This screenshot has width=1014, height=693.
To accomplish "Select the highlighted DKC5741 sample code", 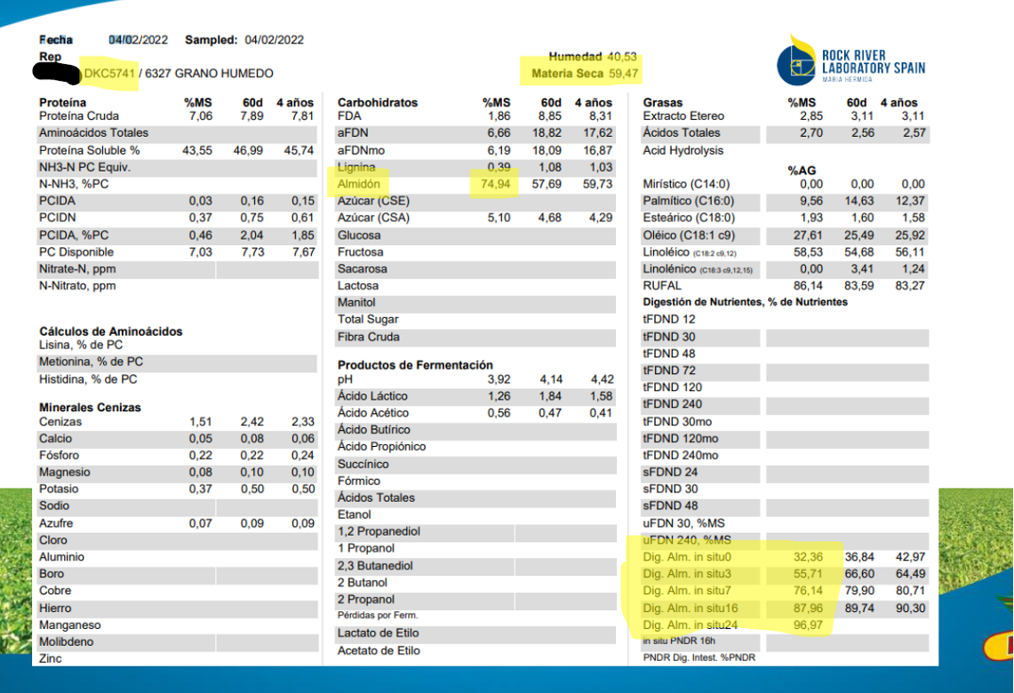I will tap(109, 74).
